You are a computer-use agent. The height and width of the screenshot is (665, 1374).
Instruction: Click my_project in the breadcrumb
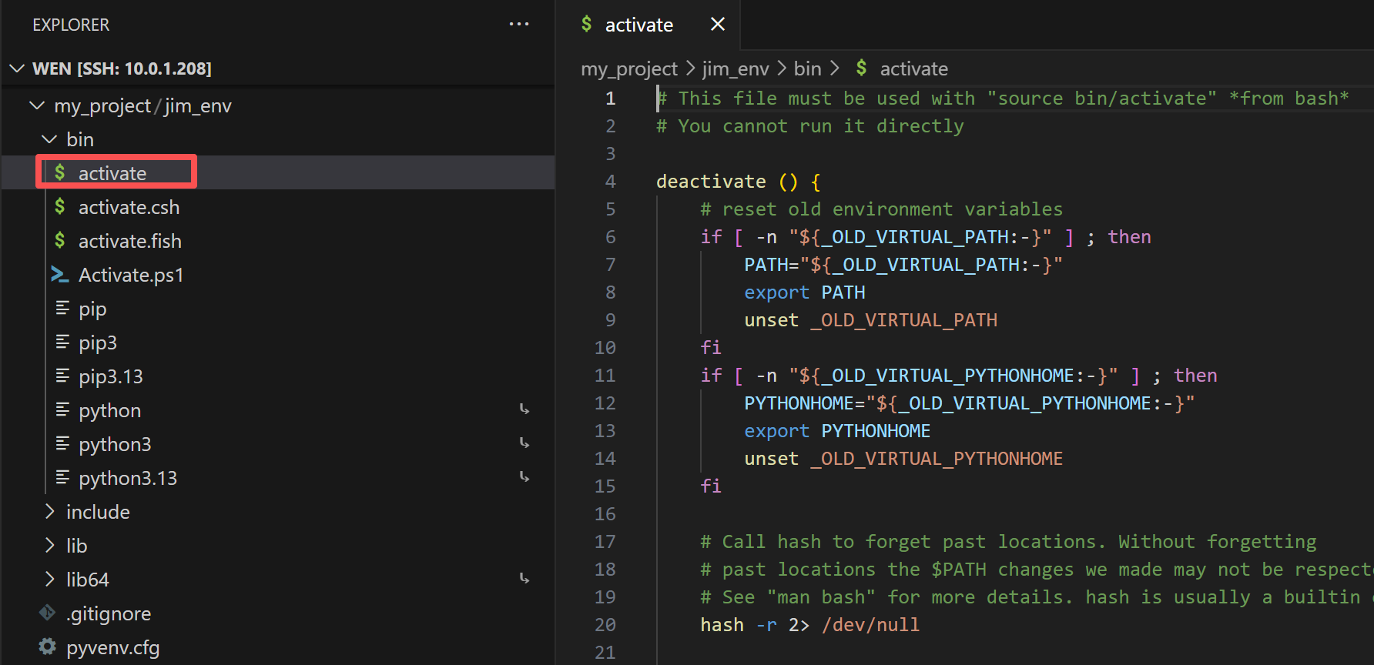tap(629, 69)
